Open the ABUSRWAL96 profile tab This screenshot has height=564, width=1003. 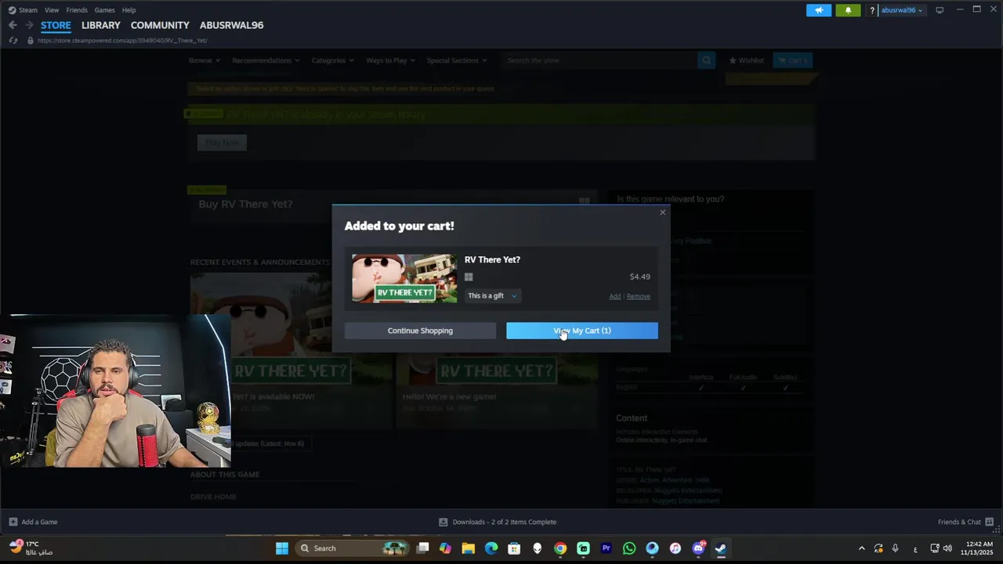click(231, 25)
